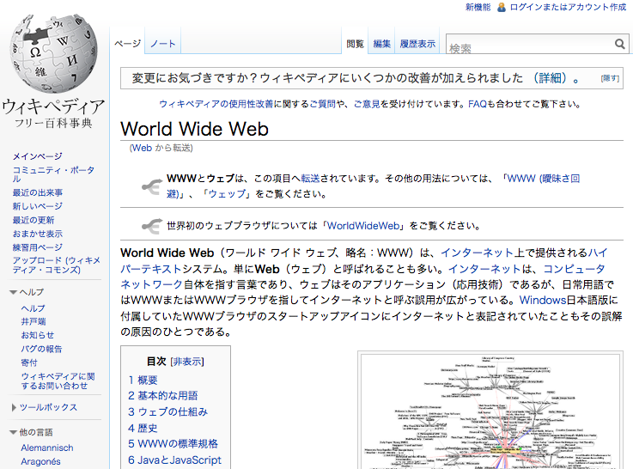633x469 pixels.
Task: Hide the table of contents via 非表示
Action: pos(187,362)
